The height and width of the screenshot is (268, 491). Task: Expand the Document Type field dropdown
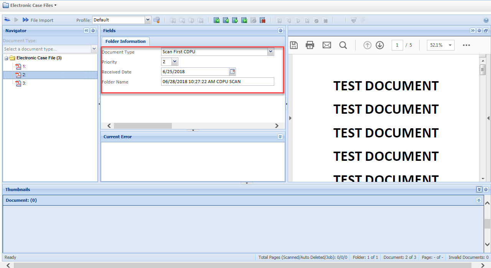tap(270, 52)
